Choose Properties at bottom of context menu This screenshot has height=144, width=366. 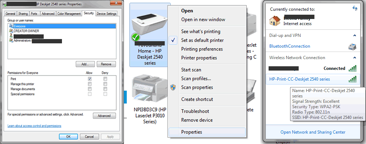point(207,132)
